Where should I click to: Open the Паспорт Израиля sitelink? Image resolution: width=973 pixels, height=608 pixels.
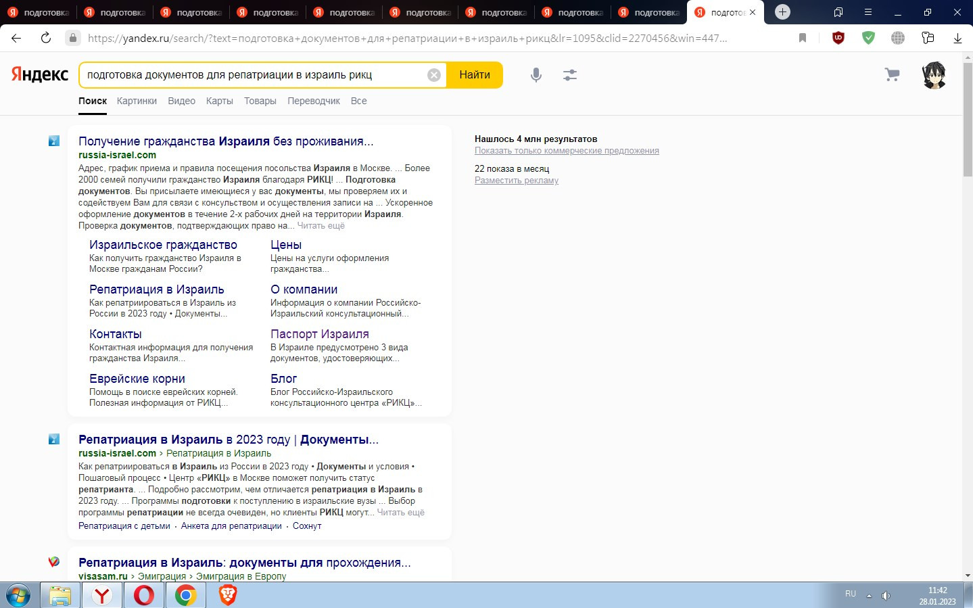point(320,334)
